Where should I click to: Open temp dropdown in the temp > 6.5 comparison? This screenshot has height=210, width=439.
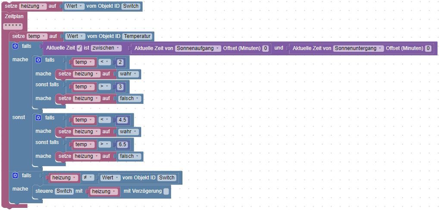tap(83, 144)
